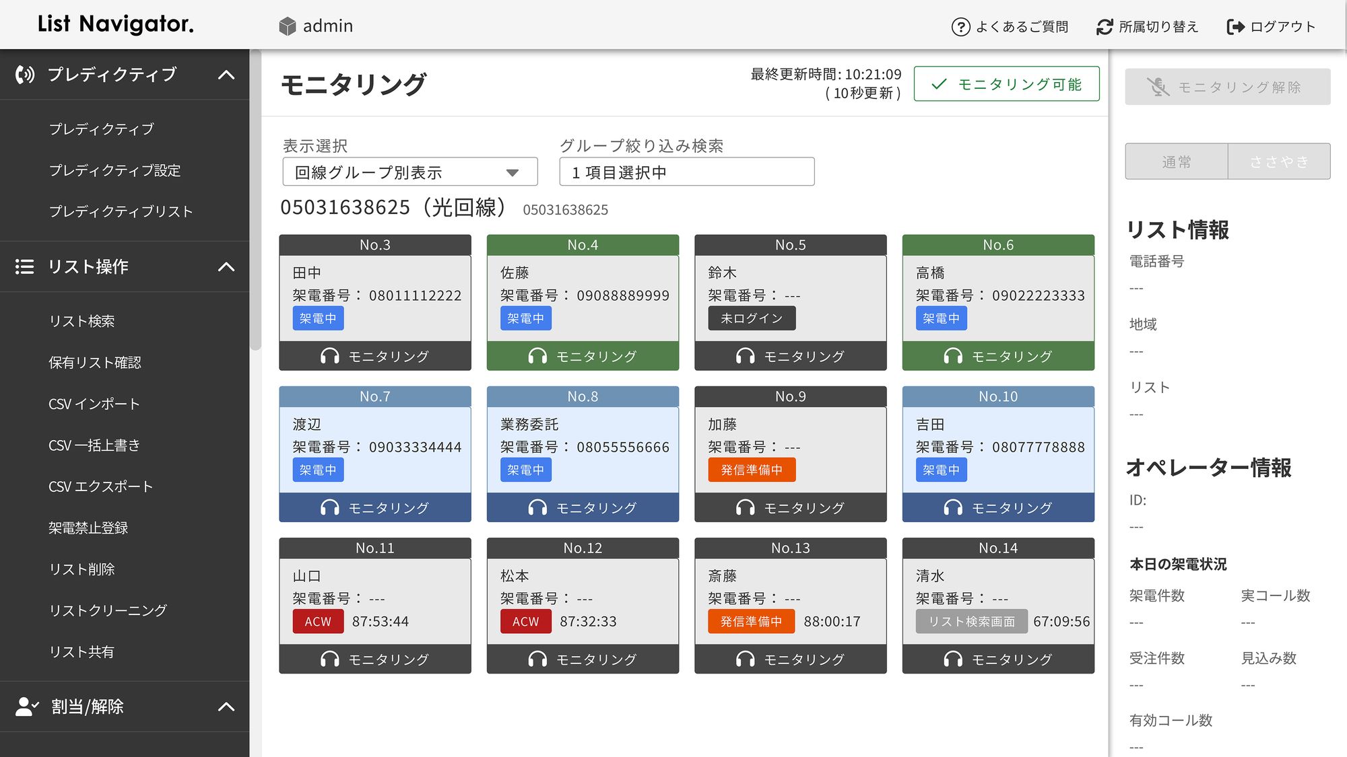This screenshot has width=1347, height=757.
Task: Open the 1 項目選択中 group filter
Action: pyautogui.click(x=686, y=172)
